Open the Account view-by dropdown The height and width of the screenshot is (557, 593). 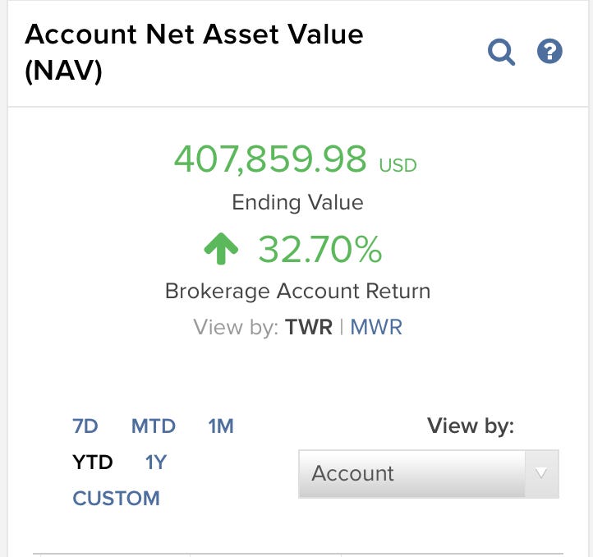[x=429, y=474]
